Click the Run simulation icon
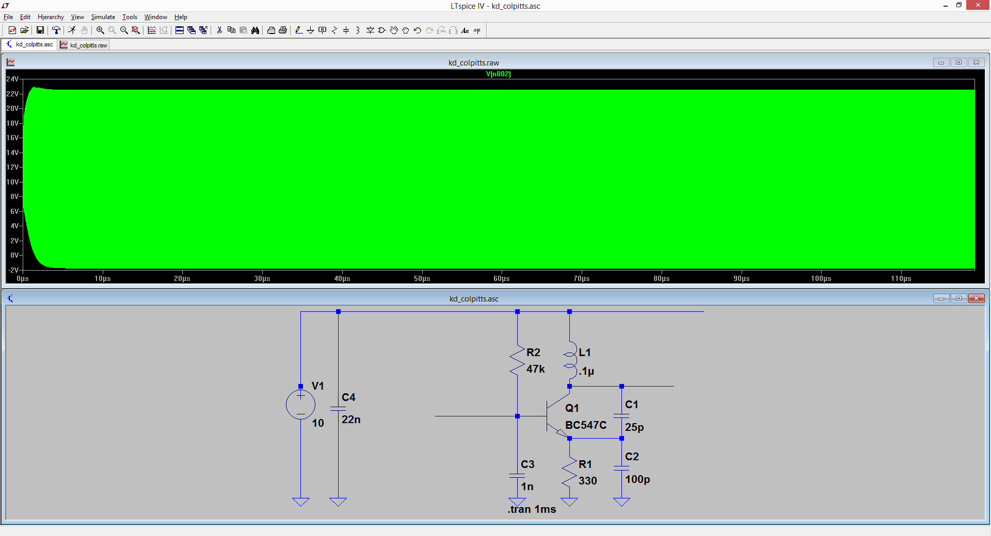Image resolution: width=991 pixels, height=536 pixels. [x=72, y=30]
